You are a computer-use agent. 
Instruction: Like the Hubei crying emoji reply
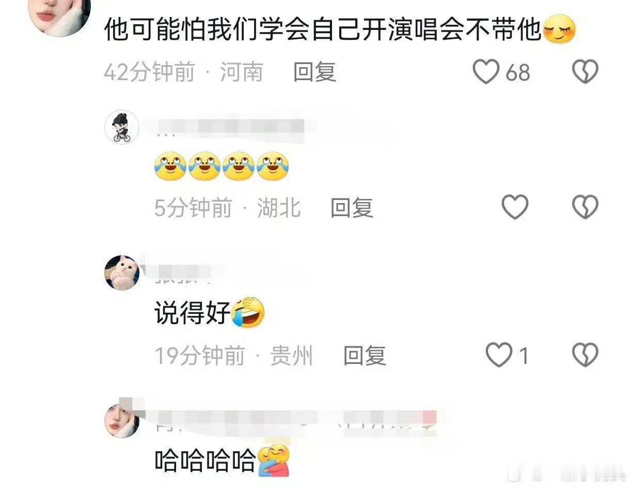click(515, 207)
